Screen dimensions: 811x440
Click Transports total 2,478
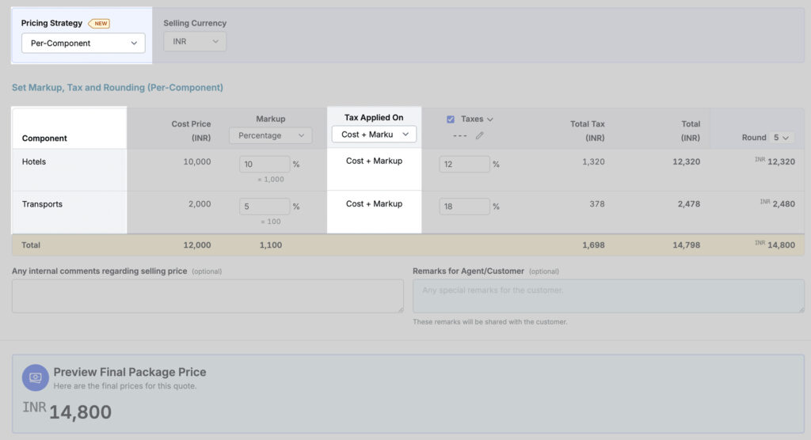pos(689,204)
